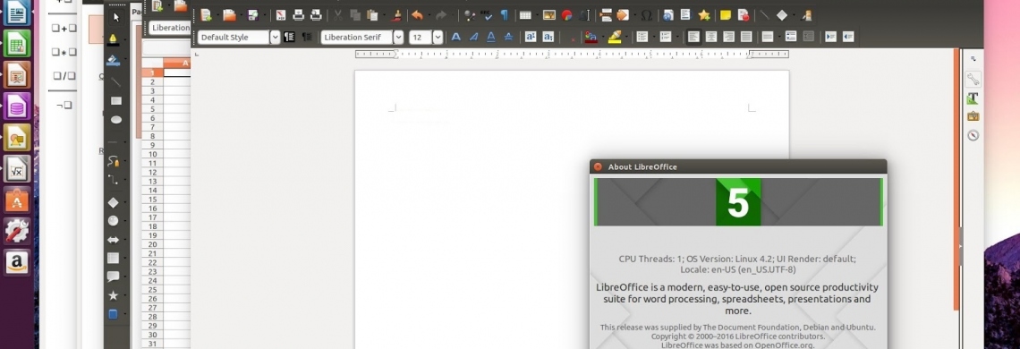The height and width of the screenshot is (349, 1020).
Task: Click the Paste clipboard icon
Action: [372, 15]
